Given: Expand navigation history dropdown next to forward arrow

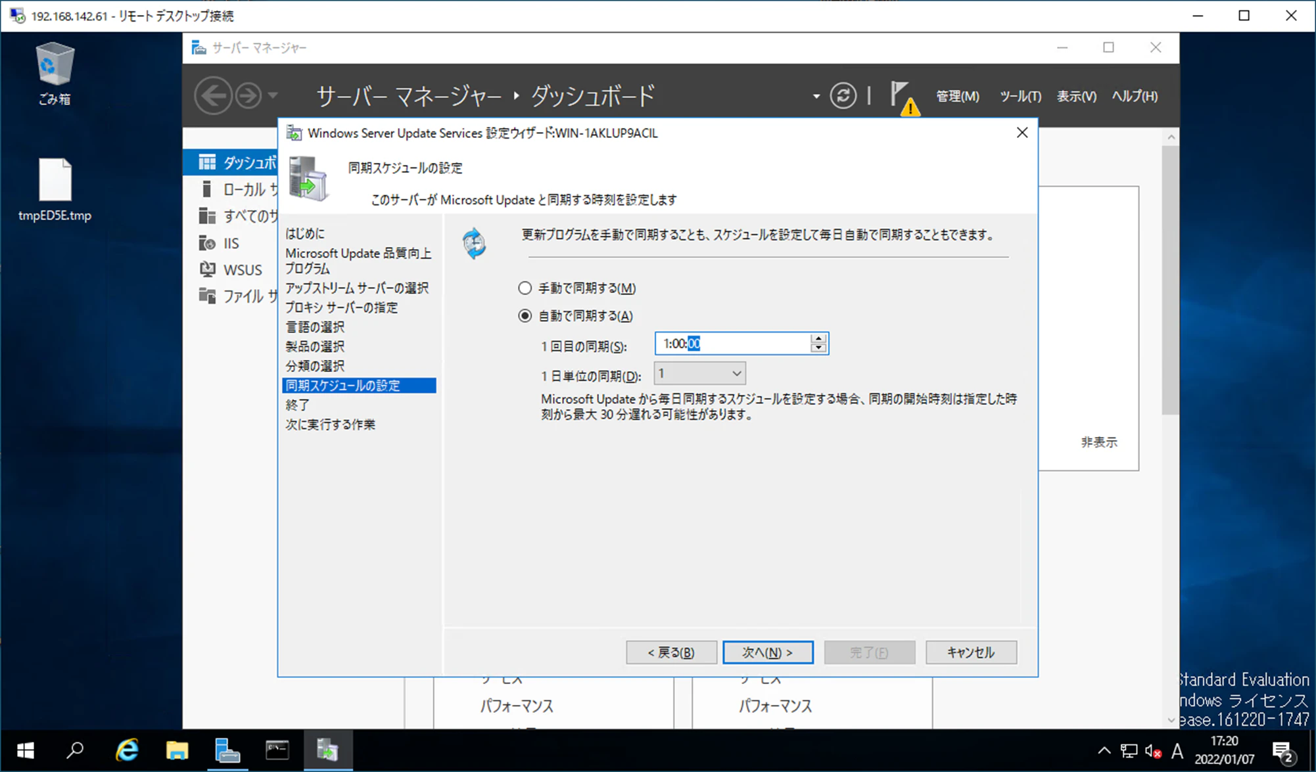Looking at the screenshot, I should click(273, 96).
